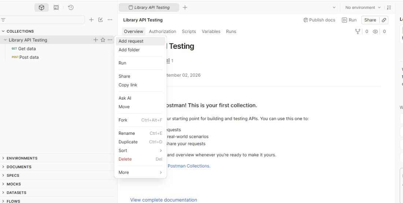Open the History clock icon
This screenshot has width=403, height=203.
click(x=71, y=8)
